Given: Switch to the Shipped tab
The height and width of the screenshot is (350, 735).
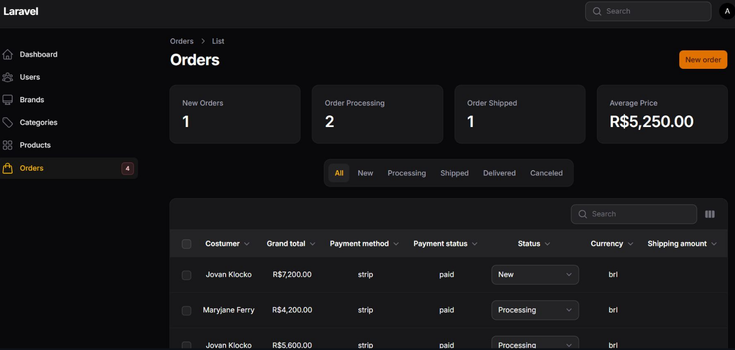Looking at the screenshot, I should tap(454, 173).
